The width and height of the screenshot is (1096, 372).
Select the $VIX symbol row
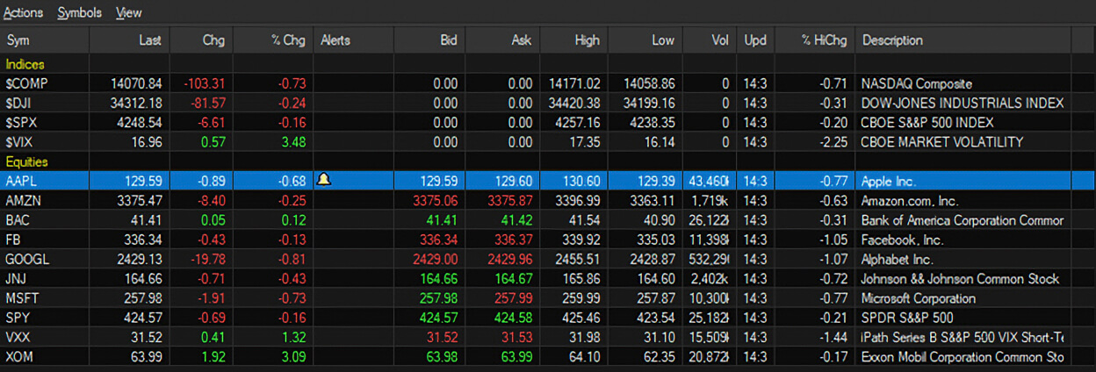(x=19, y=142)
